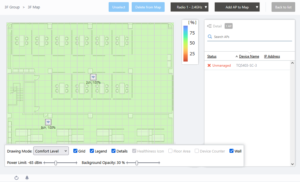Image resolution: width=300 pixels, height=182 pixels.
Task: Click the Detail panel collapse icon
Action: [x=209, y=26]
